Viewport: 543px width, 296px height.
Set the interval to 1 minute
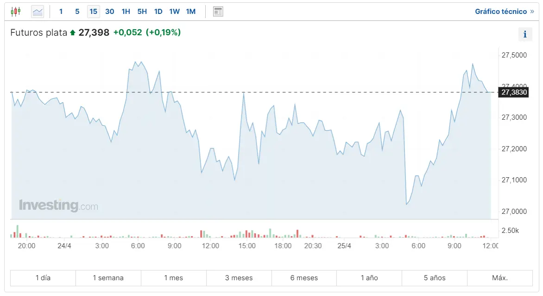click(x=61, y=12)
